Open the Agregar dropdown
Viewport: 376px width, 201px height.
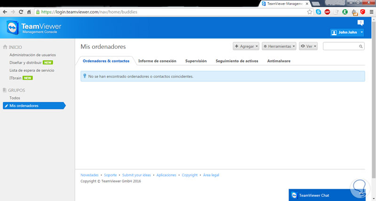click(246, 46)
